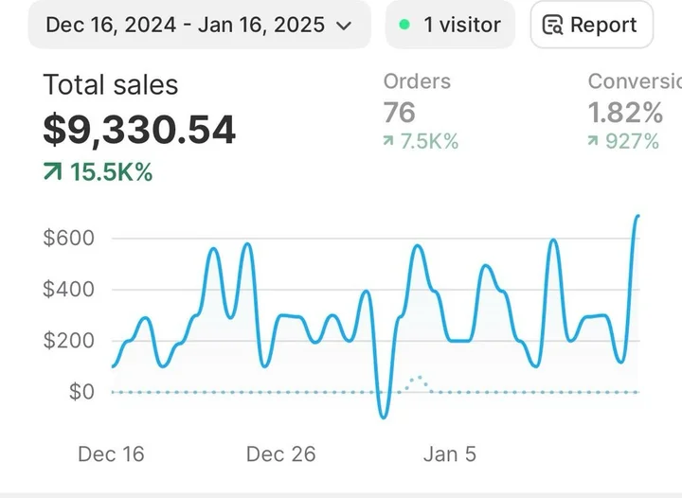This screenshot has height=498, width=682.
Task: Open the 1 visitor live view
Action: [x=450, y=25]
